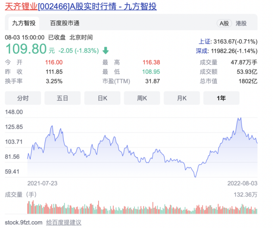This screenshot has height=228, width=273.
Task: Click the stock.9fzt.com source text
Action: click(24, 223)
